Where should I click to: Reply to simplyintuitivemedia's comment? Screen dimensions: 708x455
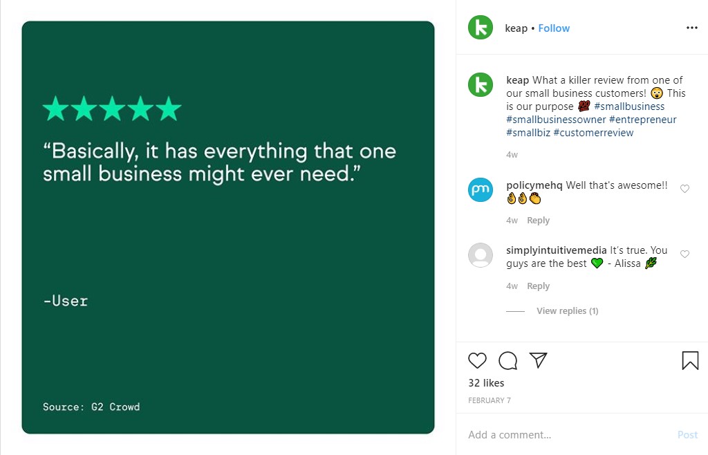click(538, 286)
